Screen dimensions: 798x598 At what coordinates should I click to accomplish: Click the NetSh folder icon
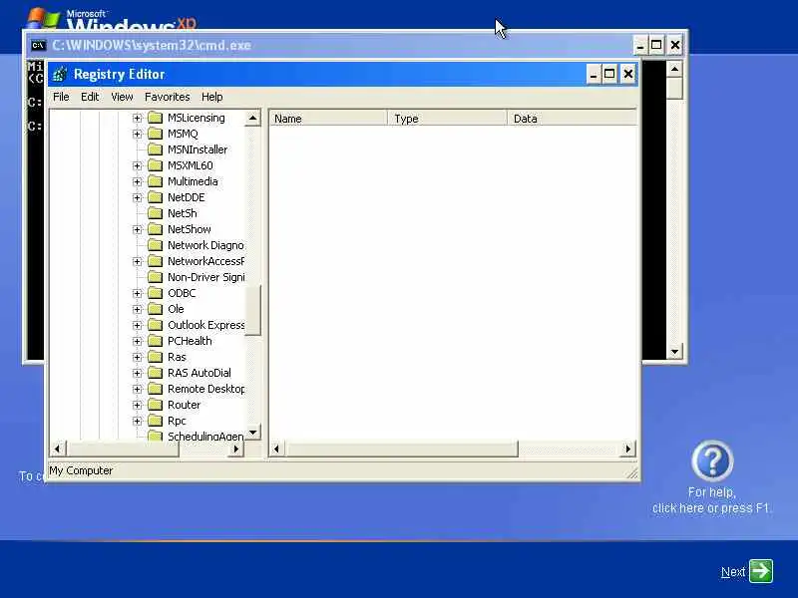click(x=155, y=213)
